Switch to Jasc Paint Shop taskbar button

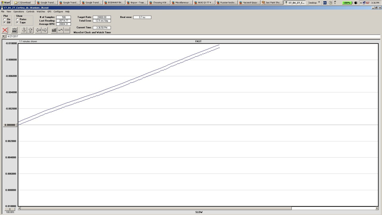(272, 3)
